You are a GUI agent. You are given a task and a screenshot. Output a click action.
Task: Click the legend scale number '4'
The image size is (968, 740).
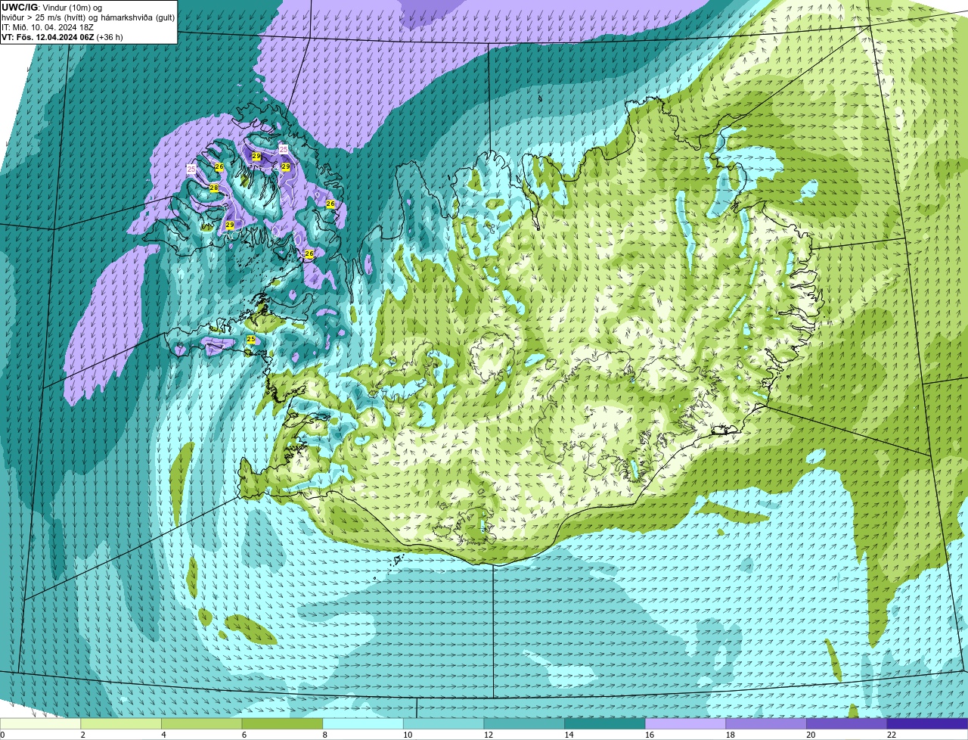tap(163, 735)
